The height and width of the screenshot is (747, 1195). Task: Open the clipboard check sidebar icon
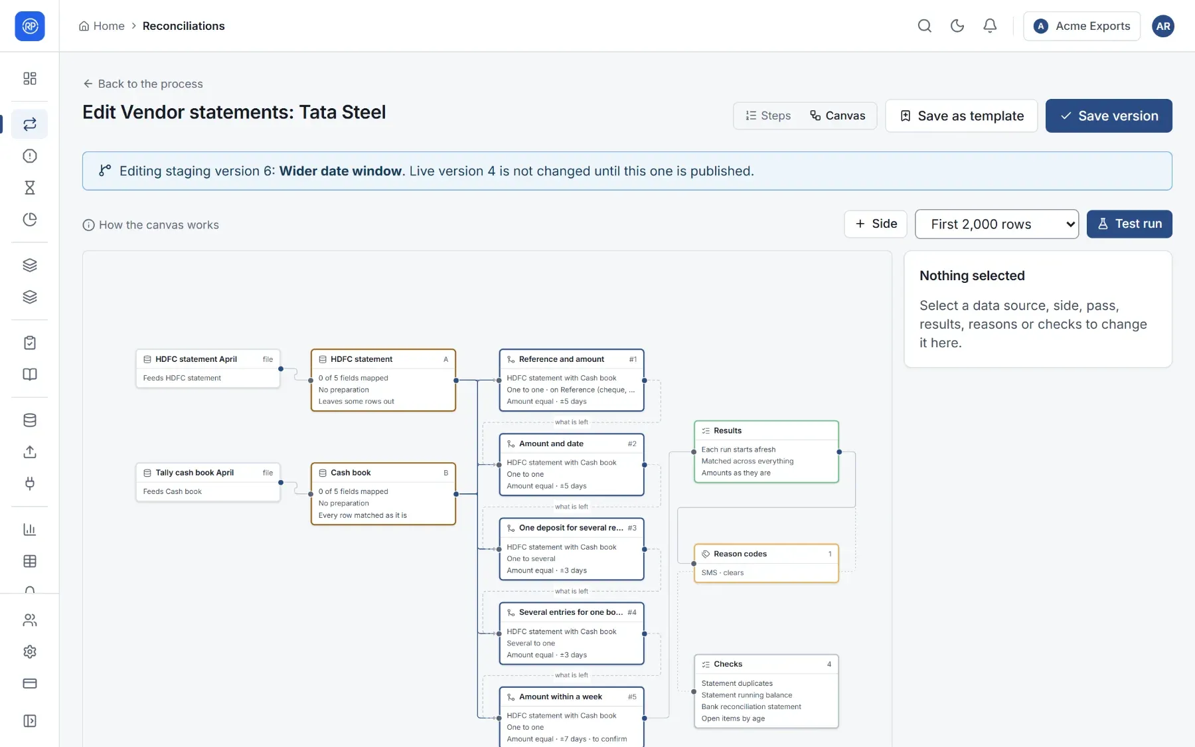tap(30, 343)
